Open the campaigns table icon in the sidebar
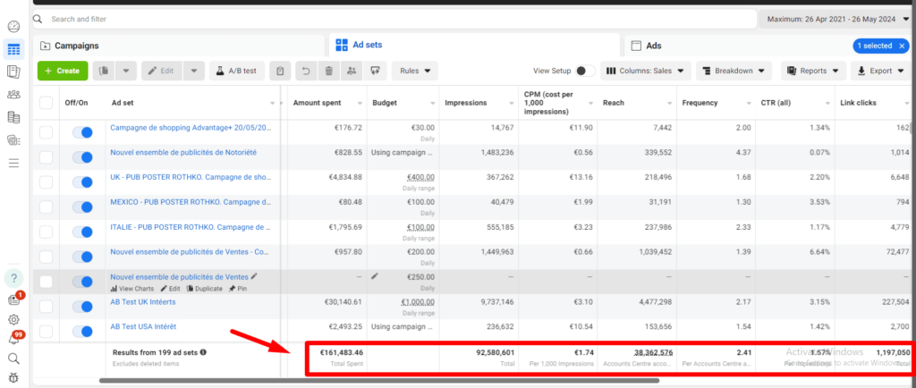916x388 pixels. 13,49
